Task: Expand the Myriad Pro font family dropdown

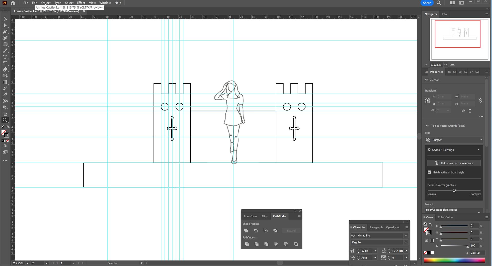Action: (x=406, y=235)
